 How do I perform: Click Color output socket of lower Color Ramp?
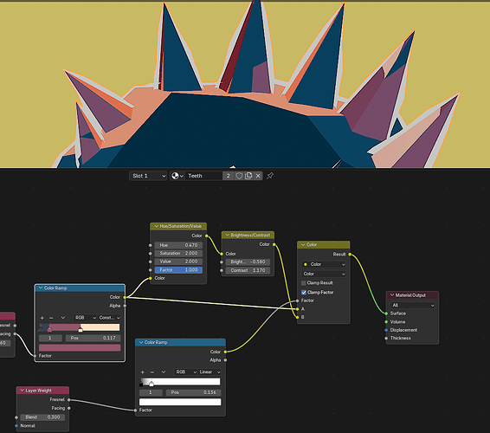click(225, 352)
